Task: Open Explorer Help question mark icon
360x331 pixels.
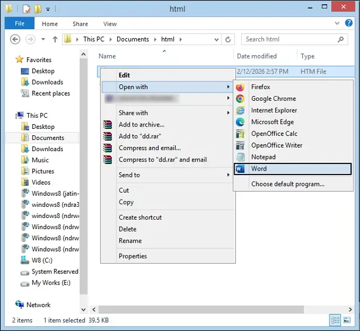Action: point(349,23)
